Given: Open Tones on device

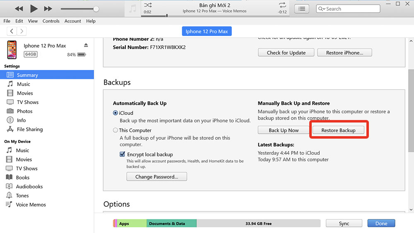Looking at the screenshot, I should pos(47,195).
